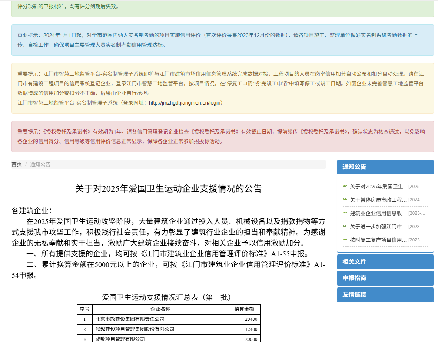Click sprout icon beside 建筑业企业信用信息收 notice

[345, 213]
